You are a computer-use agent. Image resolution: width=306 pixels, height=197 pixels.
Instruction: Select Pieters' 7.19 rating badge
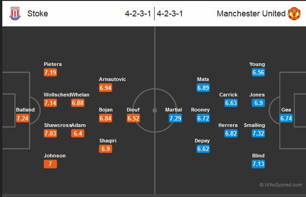51,73
